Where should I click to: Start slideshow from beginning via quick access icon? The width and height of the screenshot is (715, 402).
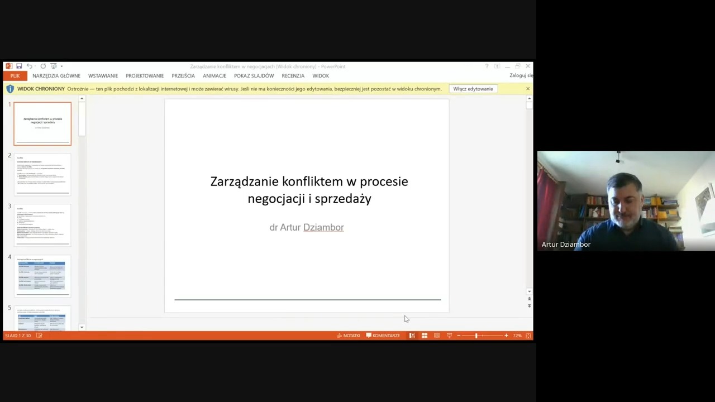click(x=54, y=66)
